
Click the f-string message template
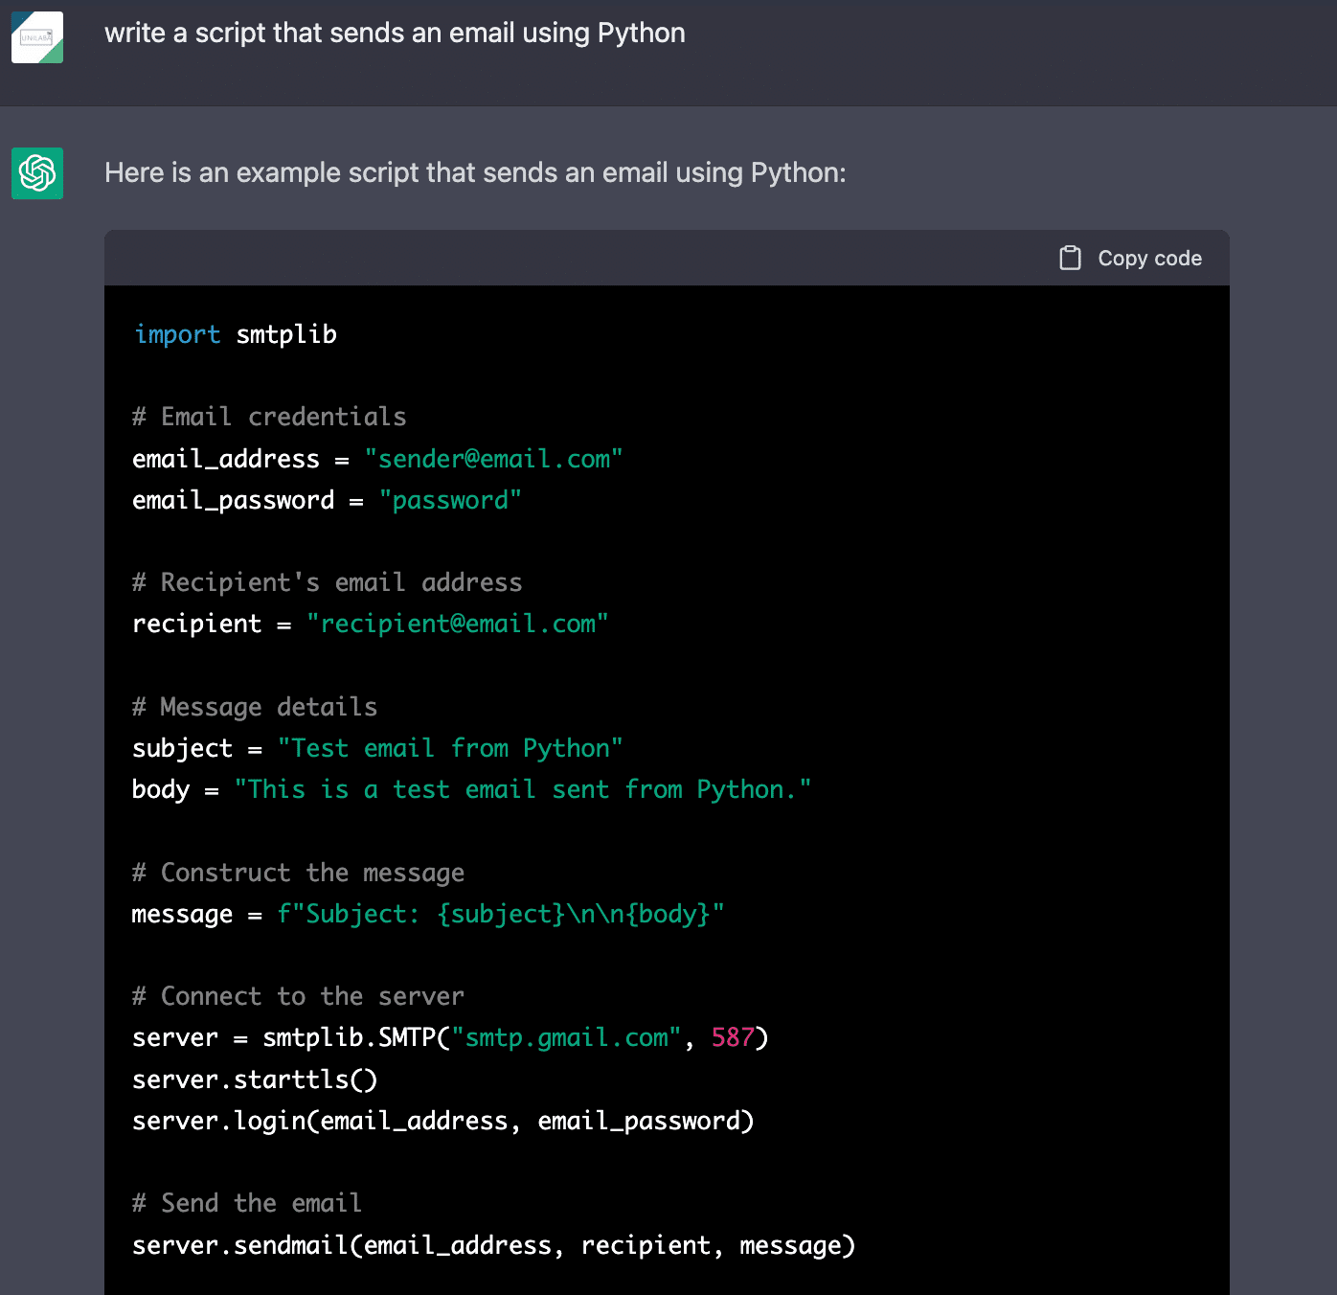click(501, 915)
